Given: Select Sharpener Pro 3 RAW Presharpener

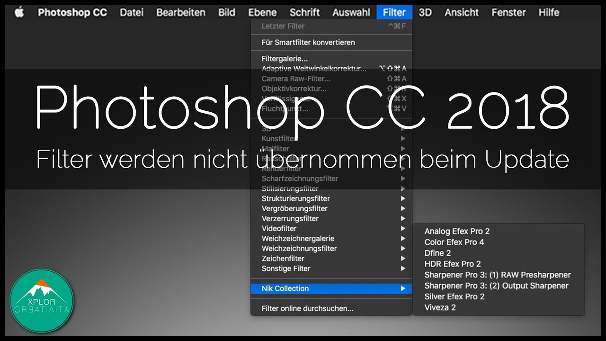Looking at the screenshot, I should 499,275.
